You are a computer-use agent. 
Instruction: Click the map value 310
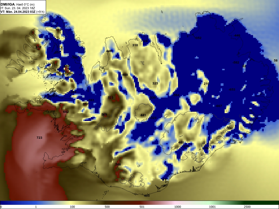pyautogui.click(x=135, y=45)
